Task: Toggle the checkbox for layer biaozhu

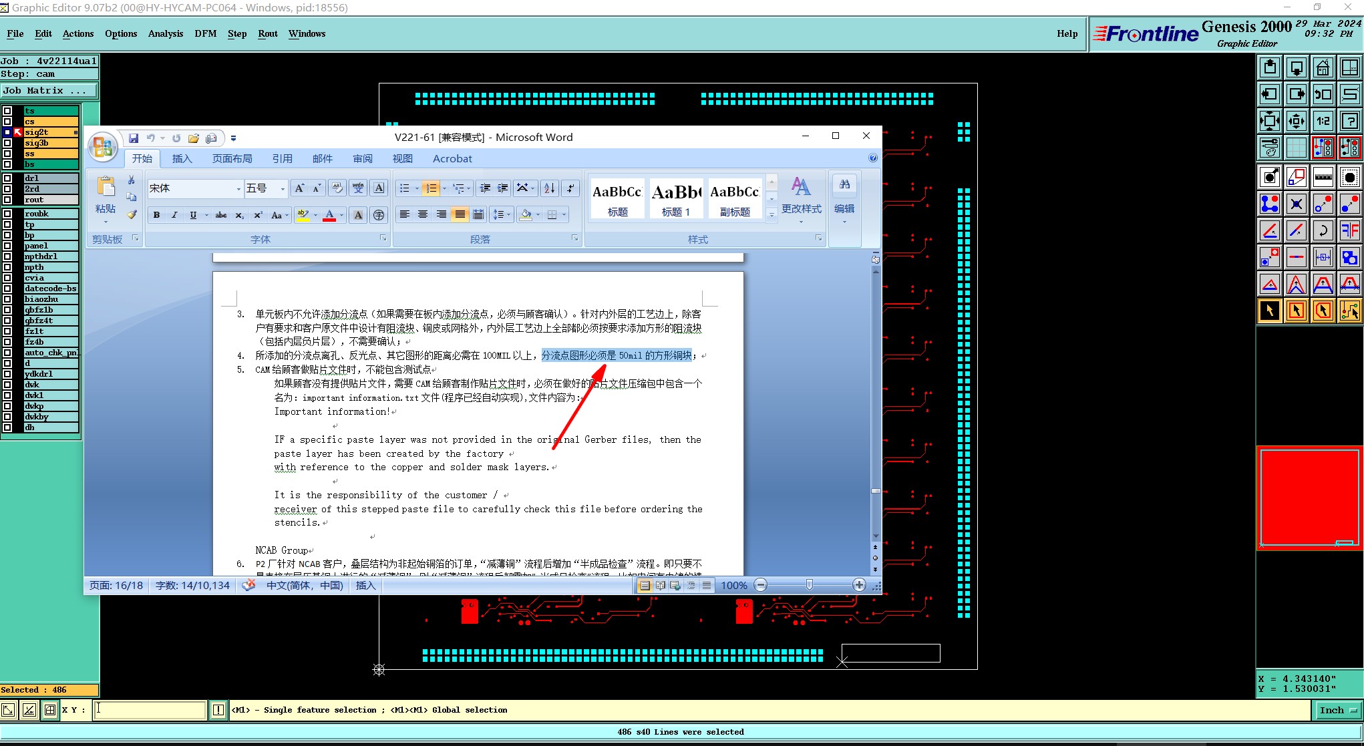Action: click(x=7, y=299)
